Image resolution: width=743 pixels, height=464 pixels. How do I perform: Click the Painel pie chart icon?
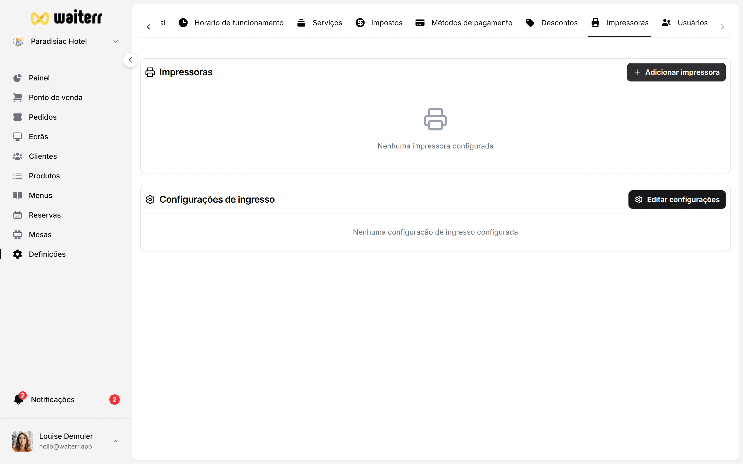pos(18,78)
